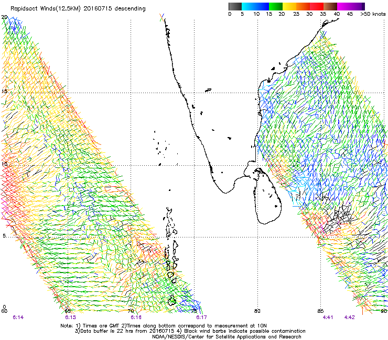Image resolution: width=388 pixels, height=340 pixels.
Task: Click the "20" label under the color bar
Action: 282,14
